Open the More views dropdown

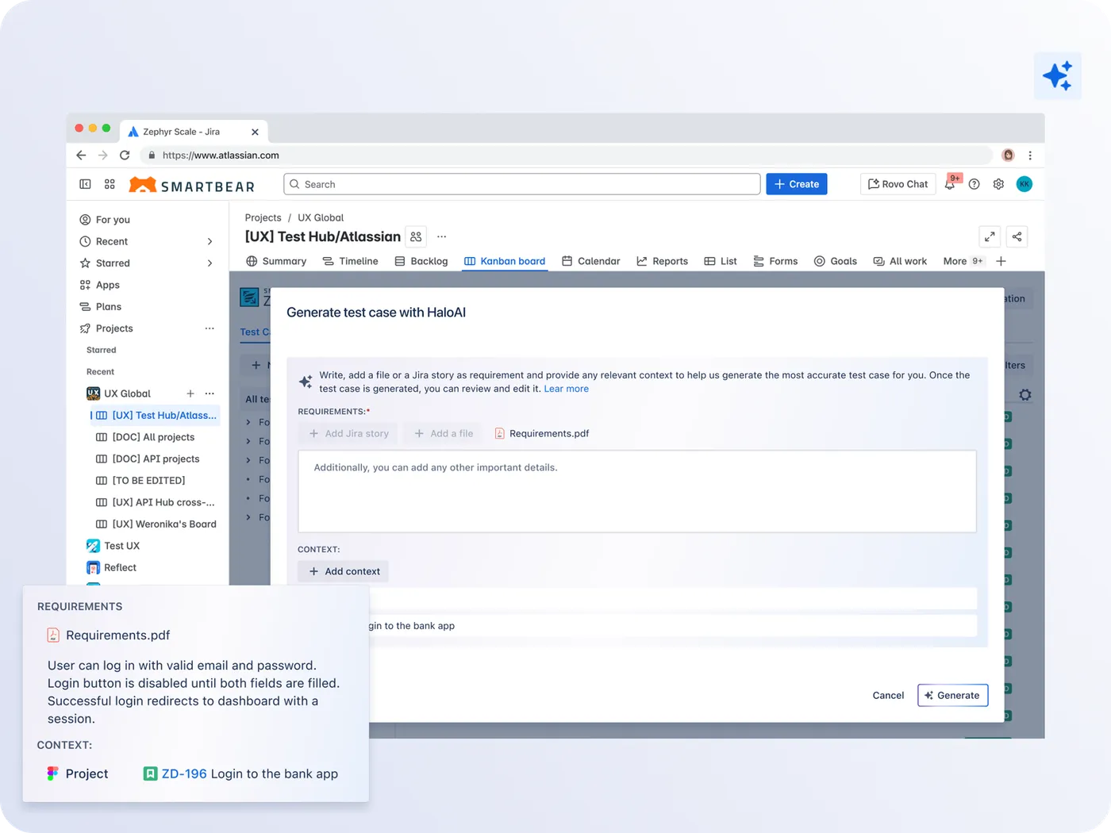tap(963, 261)
